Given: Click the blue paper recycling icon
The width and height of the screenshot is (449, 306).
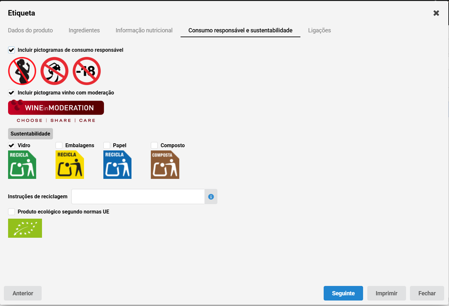Looking at the screenshot, I should pyautogui.click(x=117, y=165).
